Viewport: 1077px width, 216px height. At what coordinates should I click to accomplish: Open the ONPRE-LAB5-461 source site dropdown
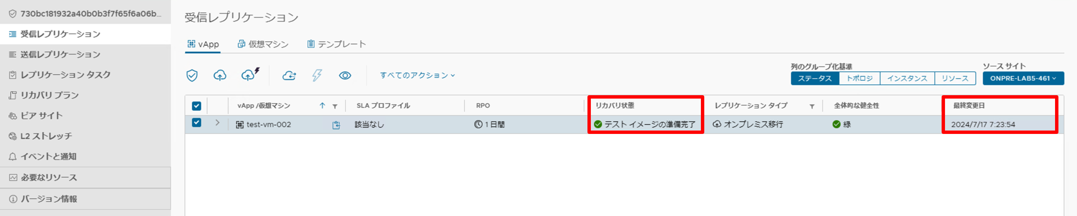1023,78
